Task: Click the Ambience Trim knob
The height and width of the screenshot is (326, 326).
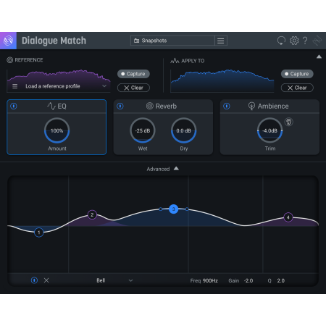Action: (x=270, y=130)
